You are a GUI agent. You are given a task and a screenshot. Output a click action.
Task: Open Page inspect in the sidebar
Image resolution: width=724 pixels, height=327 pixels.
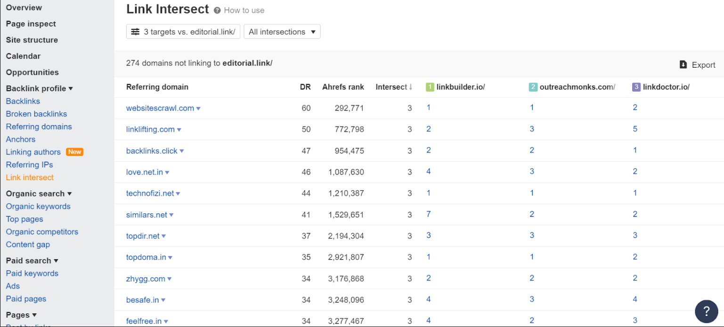coord(31,24)
